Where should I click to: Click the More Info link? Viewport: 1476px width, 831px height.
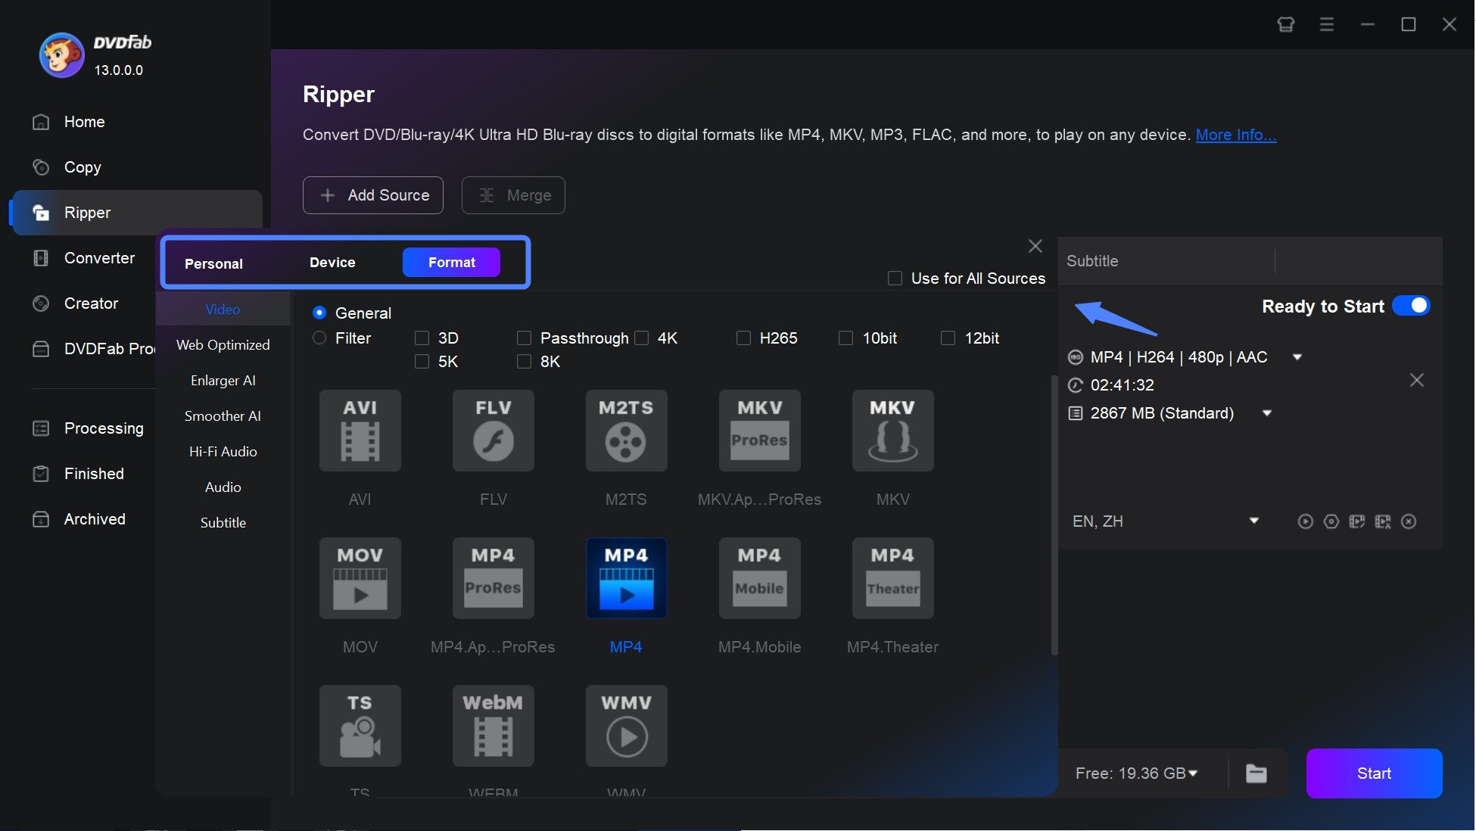[1235, 132]
